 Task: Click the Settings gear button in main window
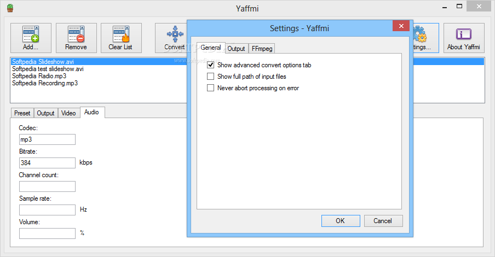[x=426, y=38]
